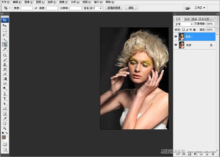Click the 清除 button

point(131,8)
